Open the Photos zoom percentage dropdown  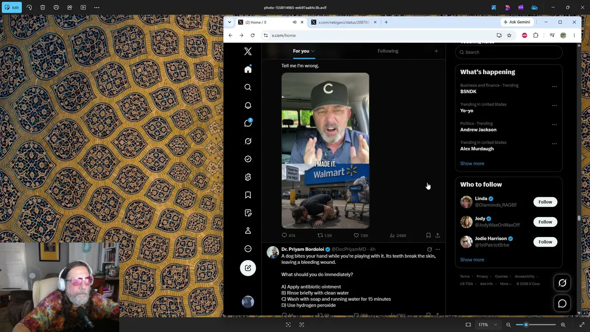pos(487,325)
